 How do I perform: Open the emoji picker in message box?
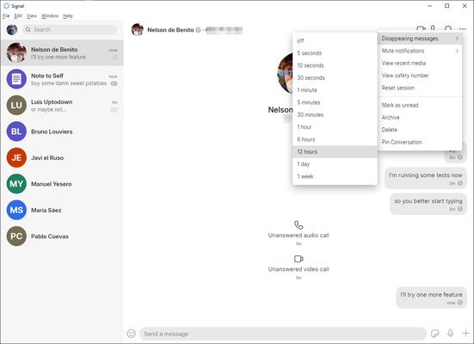(132, 334)
